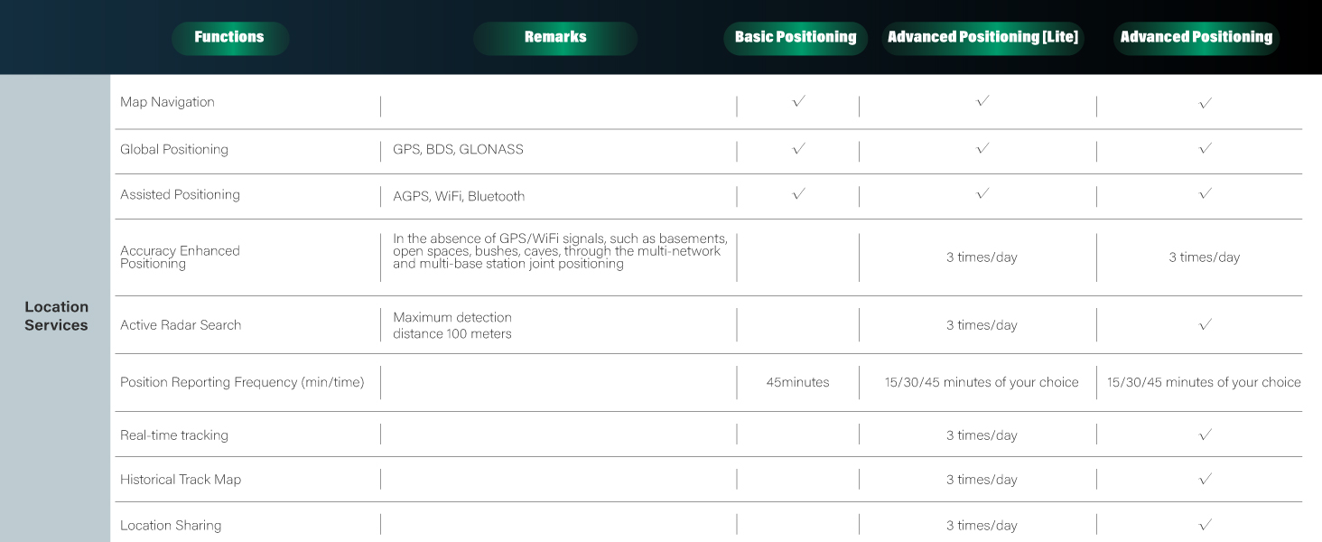Viewport: 1322px width, 542px height.
Task: Click Map Navigation checkmark in last Advanced Positioning column
Action: coord(1205,104)
